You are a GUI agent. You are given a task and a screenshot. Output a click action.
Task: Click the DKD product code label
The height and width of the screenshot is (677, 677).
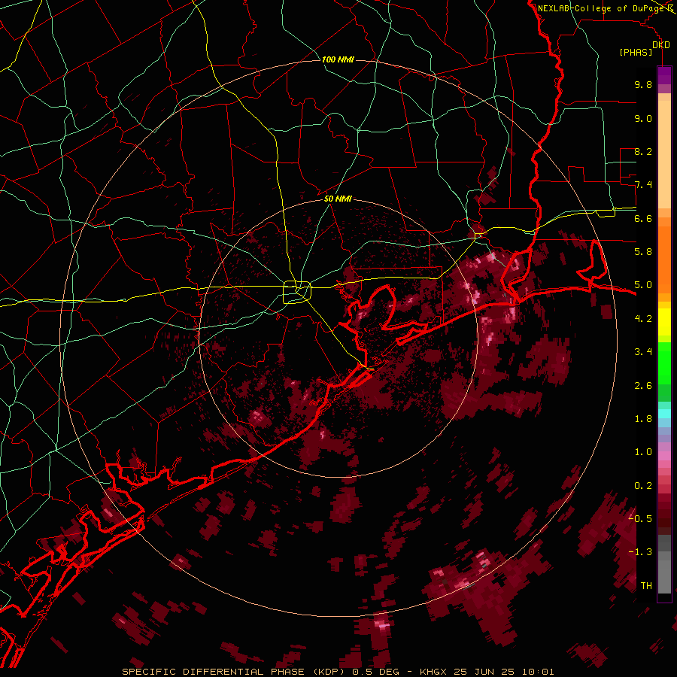(661, 45)
